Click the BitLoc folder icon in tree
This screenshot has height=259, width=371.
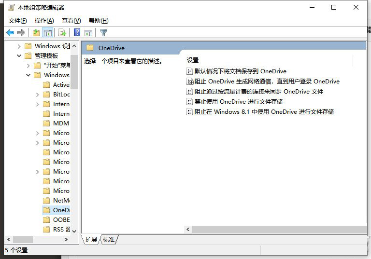(46, 94)
